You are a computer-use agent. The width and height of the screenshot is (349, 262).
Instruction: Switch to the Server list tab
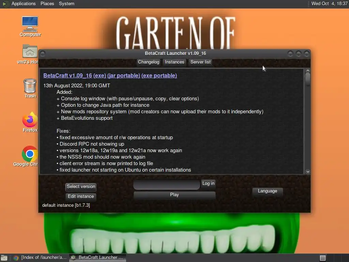[x=200, y=62]
